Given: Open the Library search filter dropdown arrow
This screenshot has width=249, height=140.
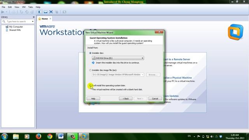Looking at the screenshot, I should coord(33,21).
